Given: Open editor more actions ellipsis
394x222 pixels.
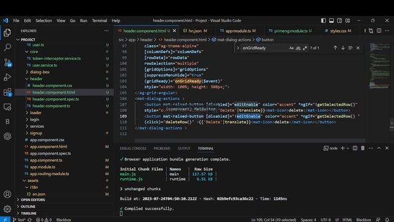Looking at the screenshot, I should pyautogui.click(x=387, y=31).
